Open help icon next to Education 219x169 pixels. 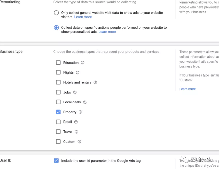pyautogui.click(x=83, y=63)
